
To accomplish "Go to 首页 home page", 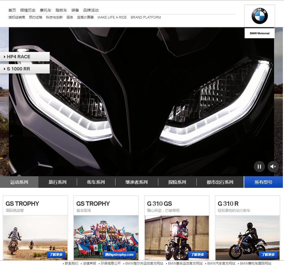I will 12,10.
